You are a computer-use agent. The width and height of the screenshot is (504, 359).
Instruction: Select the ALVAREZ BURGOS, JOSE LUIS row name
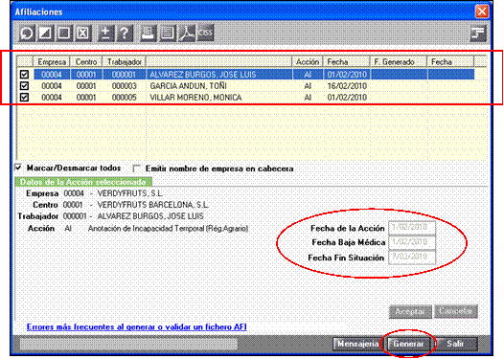pyautogui.click(x=203, y=75)
